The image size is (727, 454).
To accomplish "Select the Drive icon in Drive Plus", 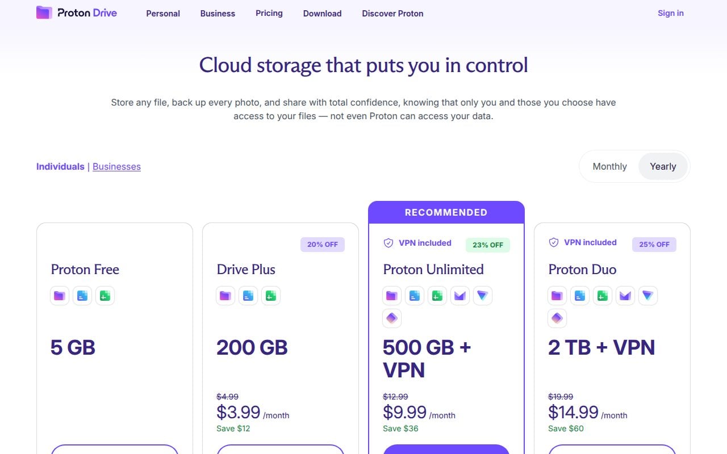I will [x=225, y=296].
